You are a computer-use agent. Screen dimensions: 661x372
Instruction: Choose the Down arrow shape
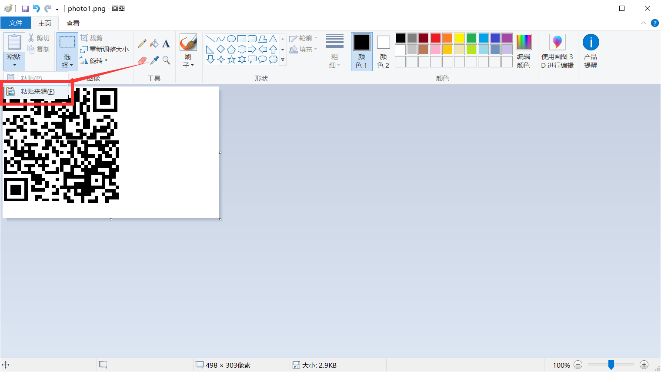tap(210, 60)
